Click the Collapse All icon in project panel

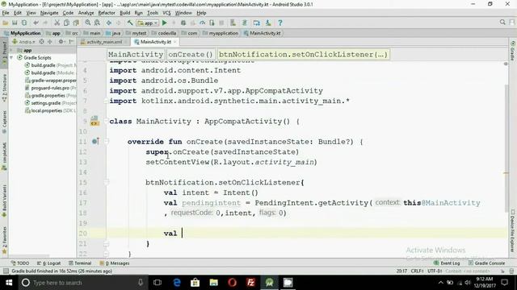point(50,42)
